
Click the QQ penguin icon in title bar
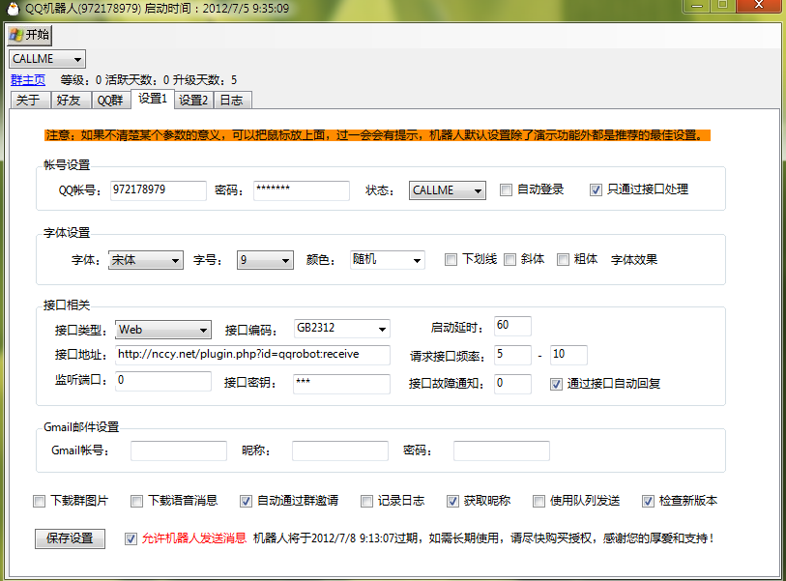(x=13, y=8)
